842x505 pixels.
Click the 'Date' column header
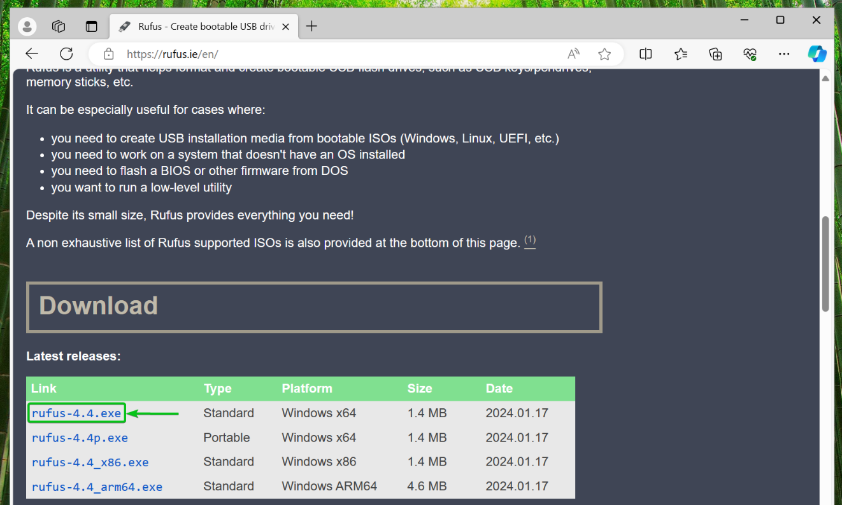[499, 389]
